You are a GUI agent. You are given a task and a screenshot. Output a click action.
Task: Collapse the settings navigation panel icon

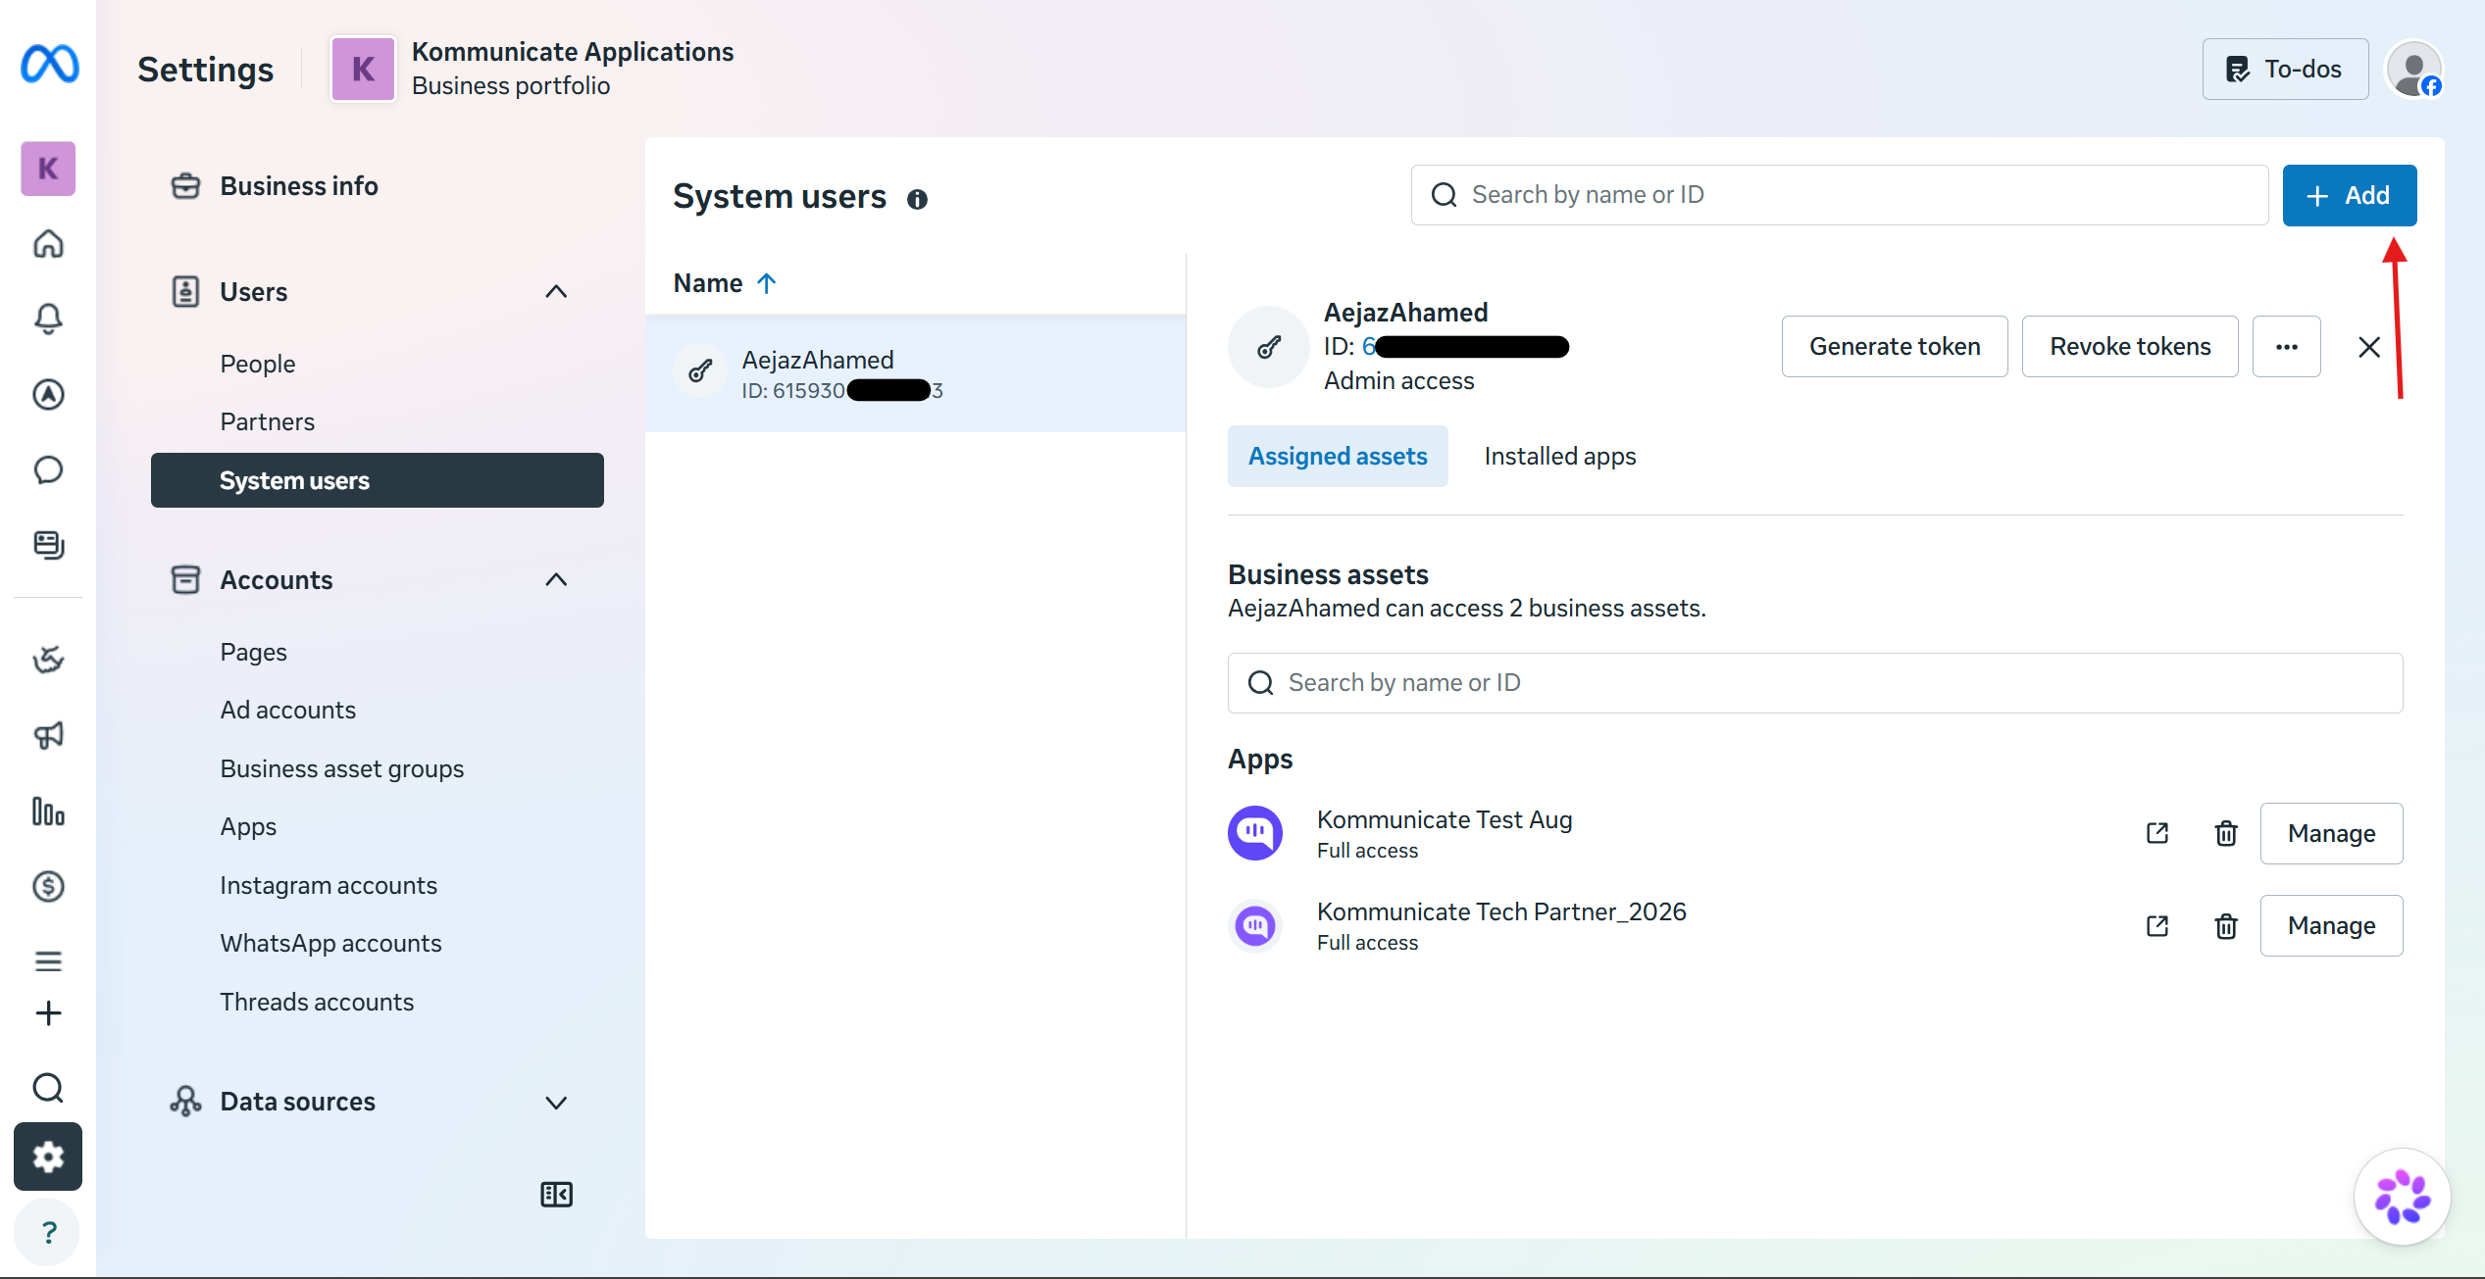pyautogui.click(x=556, y=1194)
